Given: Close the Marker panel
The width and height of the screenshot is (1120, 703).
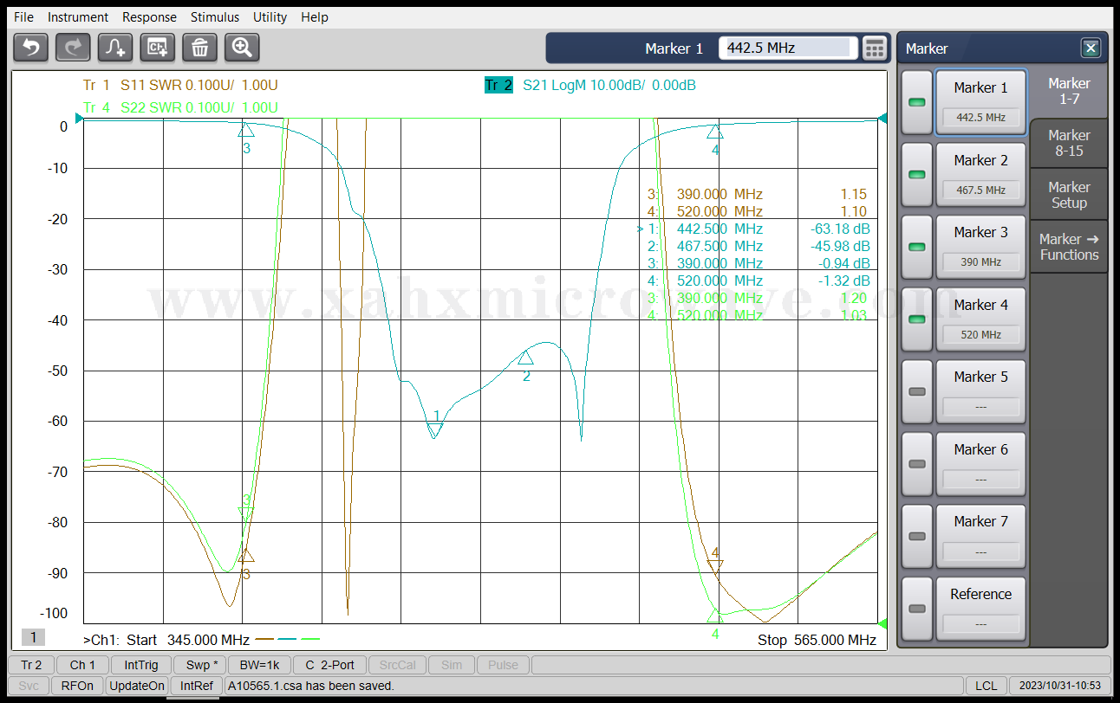Looking at the screenshot, I should pyautogui.click(x=1091, y=48).
